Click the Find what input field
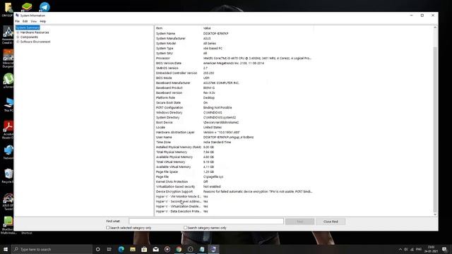This screenshot has width=452, height=254. (206, 221)
